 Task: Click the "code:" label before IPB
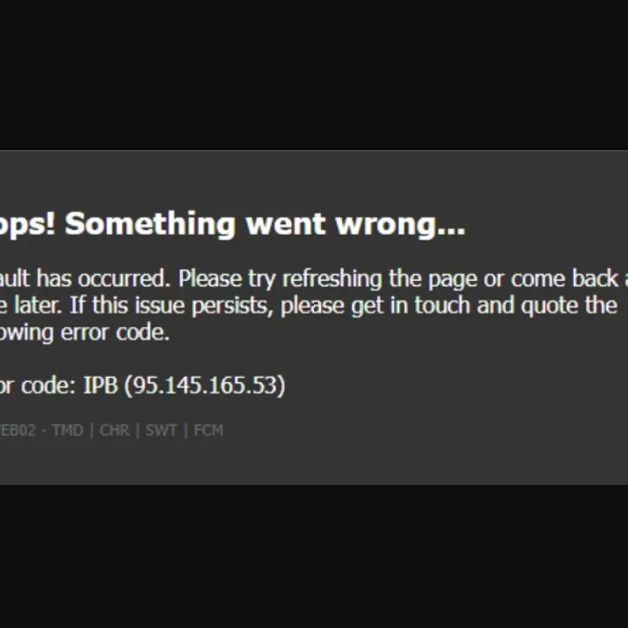pos(48,386)
